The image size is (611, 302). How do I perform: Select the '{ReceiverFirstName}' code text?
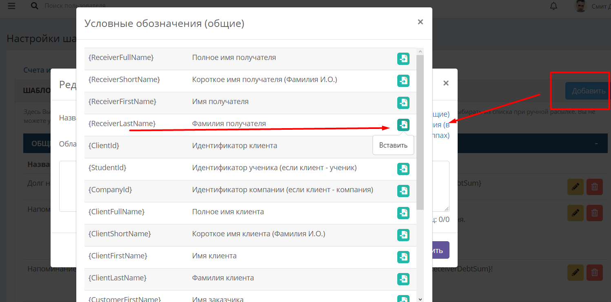point(122,101)
